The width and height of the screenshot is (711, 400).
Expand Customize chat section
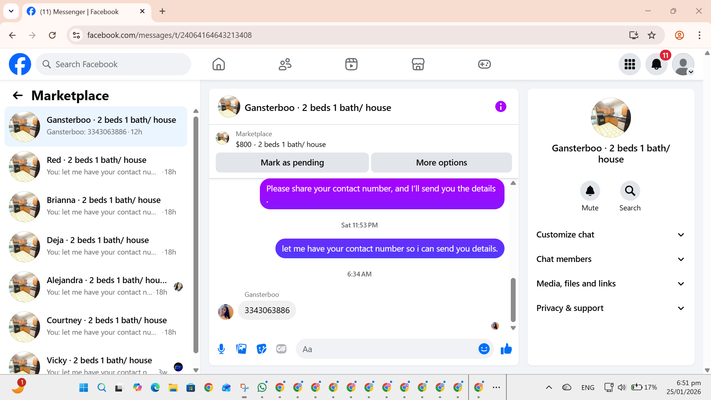[611, 235]
